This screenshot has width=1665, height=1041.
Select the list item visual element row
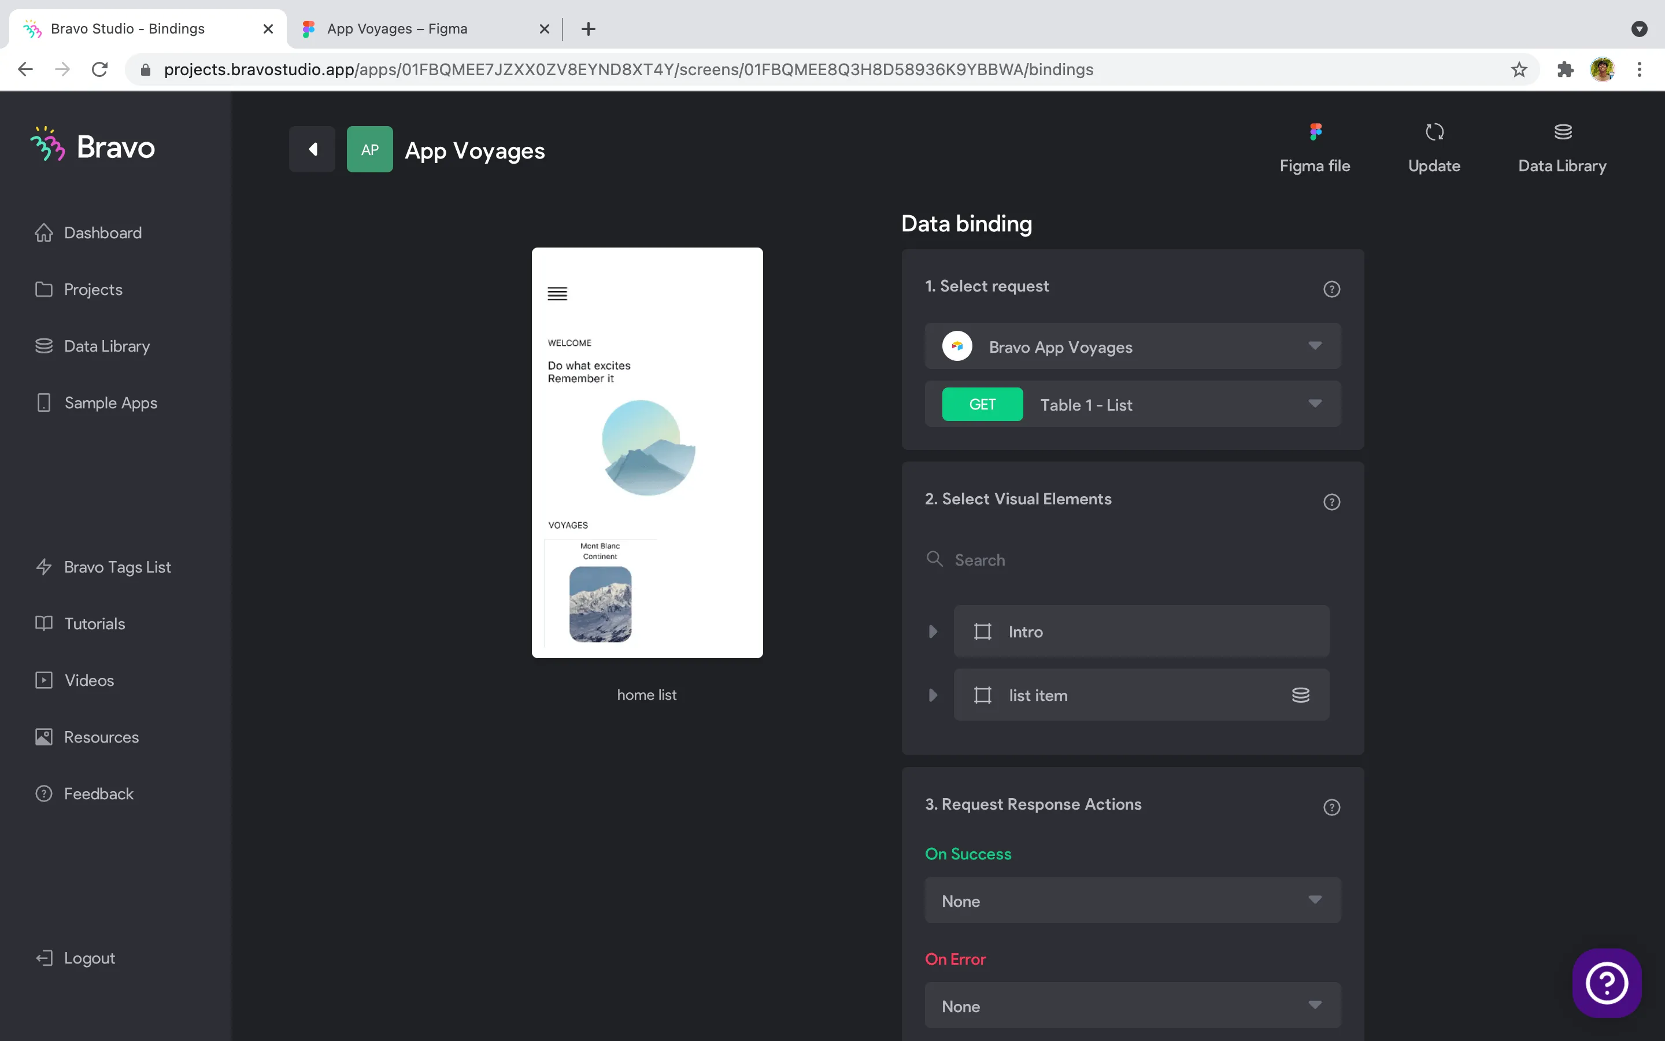click(1141, 695)
